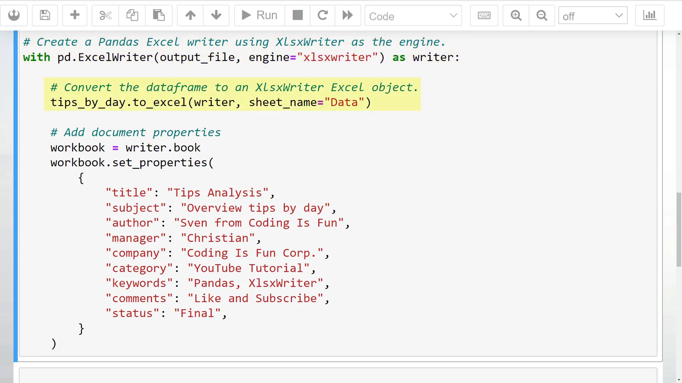
Task: Interrupt the kernel
Action: (x=297, y=15)
